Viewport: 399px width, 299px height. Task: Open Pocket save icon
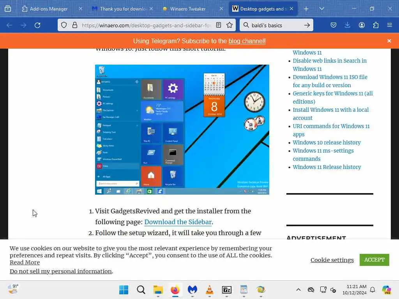pyautogui.click(x=334, y=25)
